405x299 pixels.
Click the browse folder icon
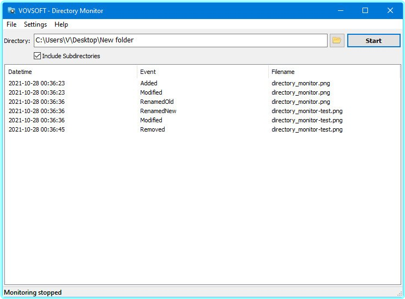[337, 40]
